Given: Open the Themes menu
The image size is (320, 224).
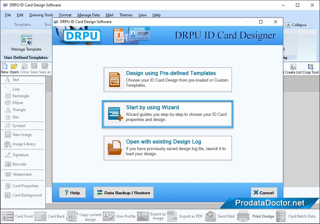Looking at the screenshot, I should point(126,15).
